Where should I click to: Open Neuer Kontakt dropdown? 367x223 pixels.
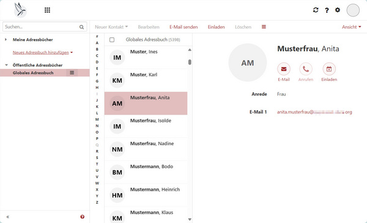[x=111, y=27]
